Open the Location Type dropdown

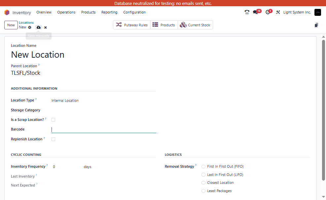click(x=104, y=100)
